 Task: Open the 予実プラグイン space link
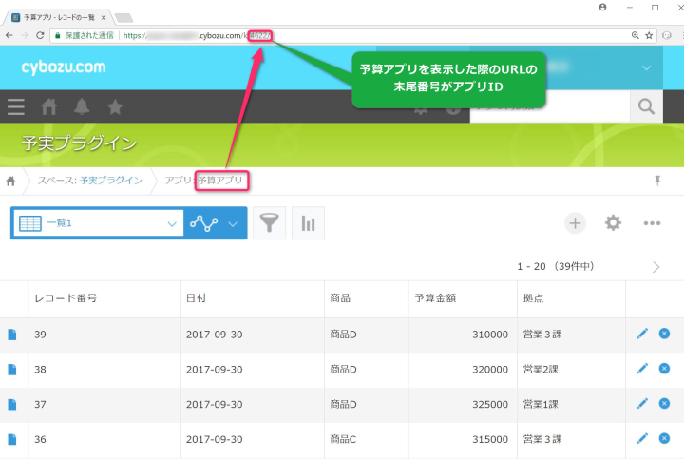coord(110,181)
